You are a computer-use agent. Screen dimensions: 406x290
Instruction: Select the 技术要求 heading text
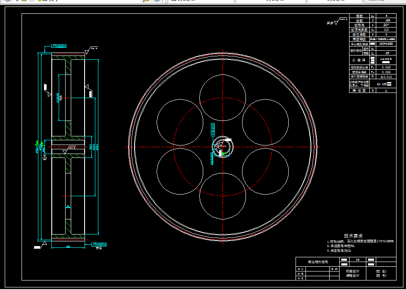coord(353,236)
